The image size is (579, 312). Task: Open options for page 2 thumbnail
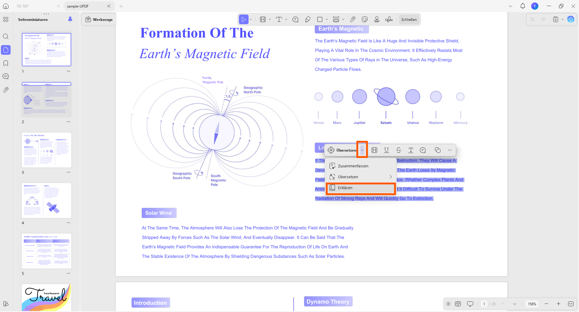[x=69, y=122]
